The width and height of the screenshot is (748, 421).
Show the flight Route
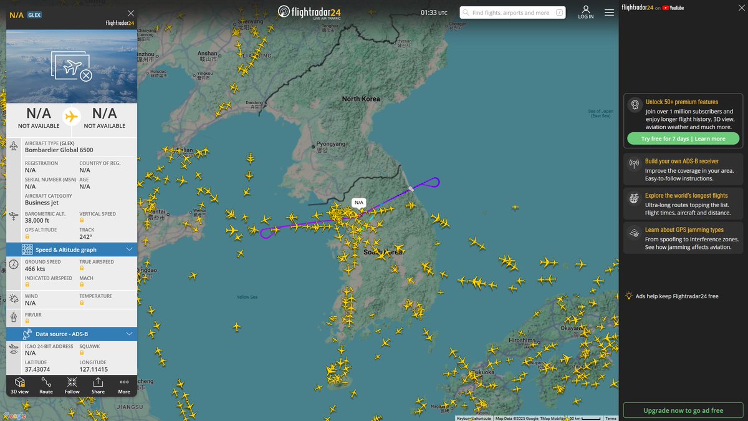tap(46, 385)
